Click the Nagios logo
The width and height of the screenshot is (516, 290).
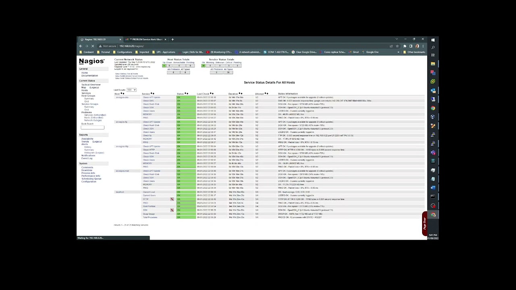[92, 62]
